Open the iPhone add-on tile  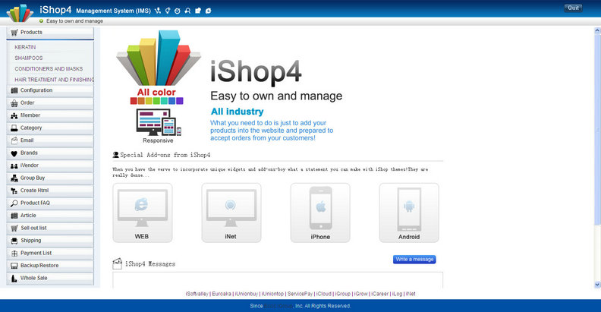[320, 213]
